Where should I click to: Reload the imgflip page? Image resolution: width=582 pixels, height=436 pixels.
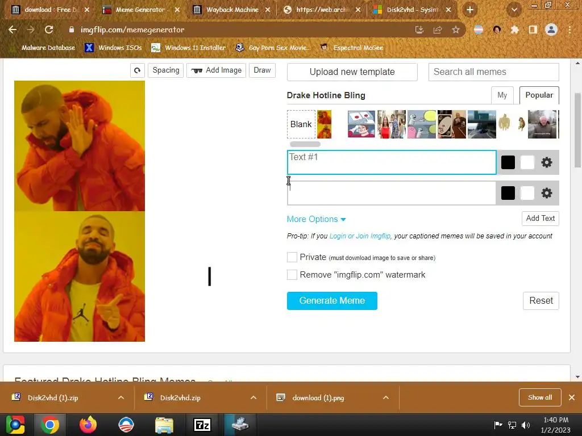[49, 30]
